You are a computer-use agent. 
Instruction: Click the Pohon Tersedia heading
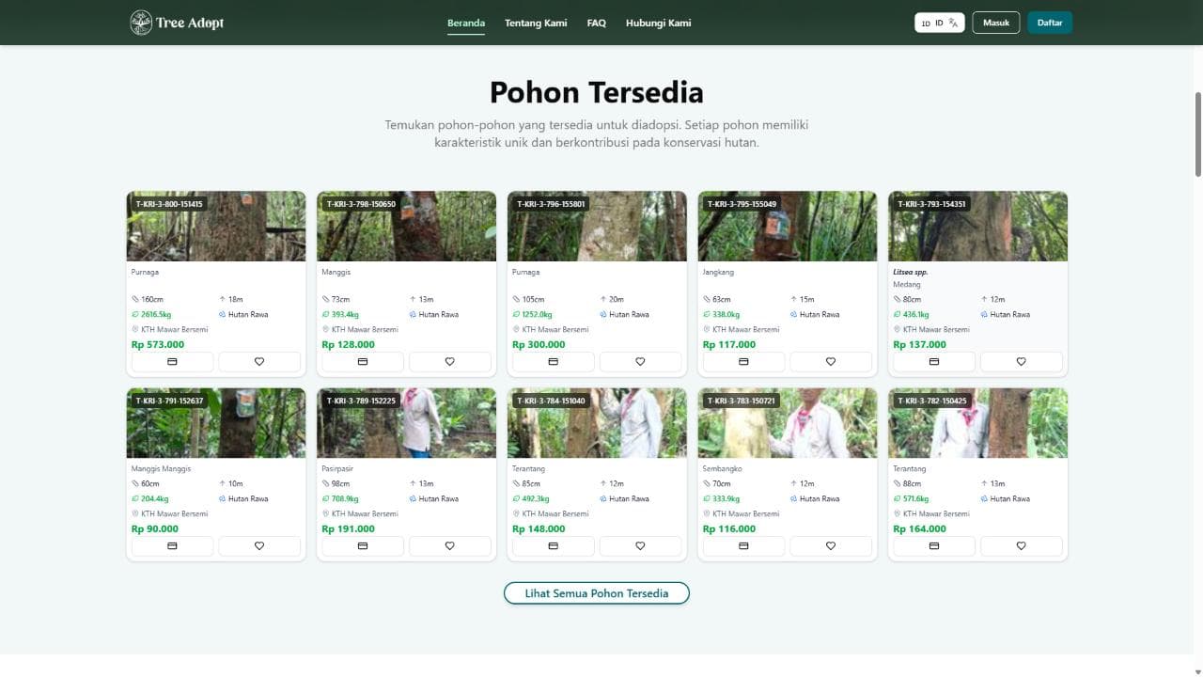(x=597, y=92)
